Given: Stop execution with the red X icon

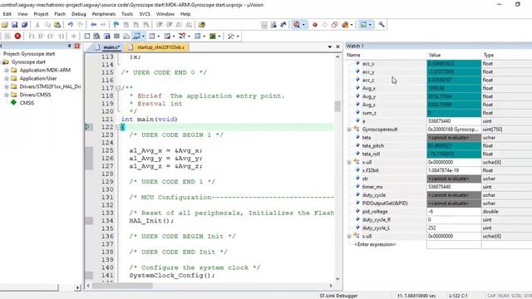Looking at the screenshot, I should (x=17, y=36).
